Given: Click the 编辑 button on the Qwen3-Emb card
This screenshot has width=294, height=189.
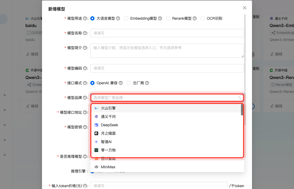Looking at the screenshot, I should [277, 54].
